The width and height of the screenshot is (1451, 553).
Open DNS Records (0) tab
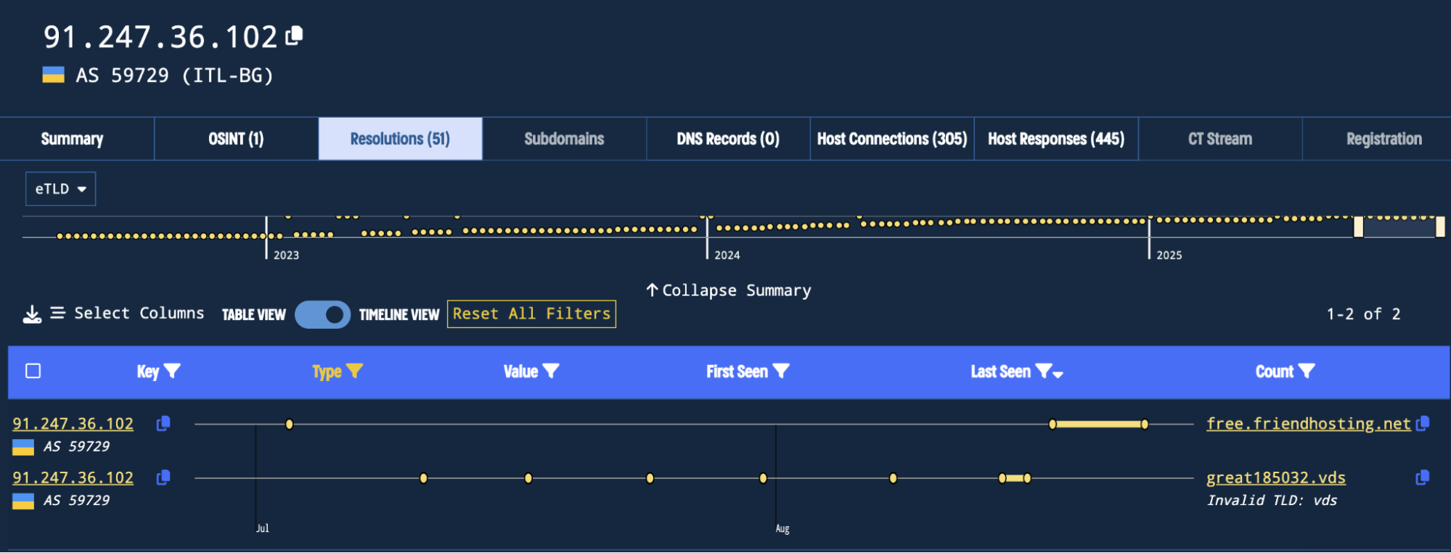728,139
